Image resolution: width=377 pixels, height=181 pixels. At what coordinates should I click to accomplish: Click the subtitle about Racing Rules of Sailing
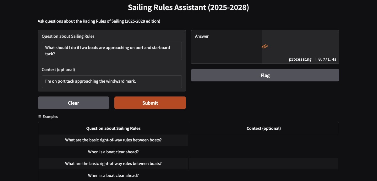[99, 21]
